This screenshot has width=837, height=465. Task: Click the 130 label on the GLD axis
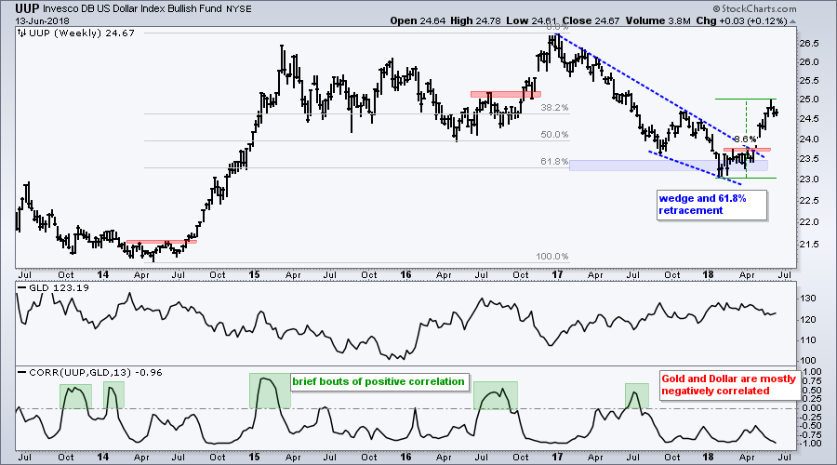(x=809, y=298)
